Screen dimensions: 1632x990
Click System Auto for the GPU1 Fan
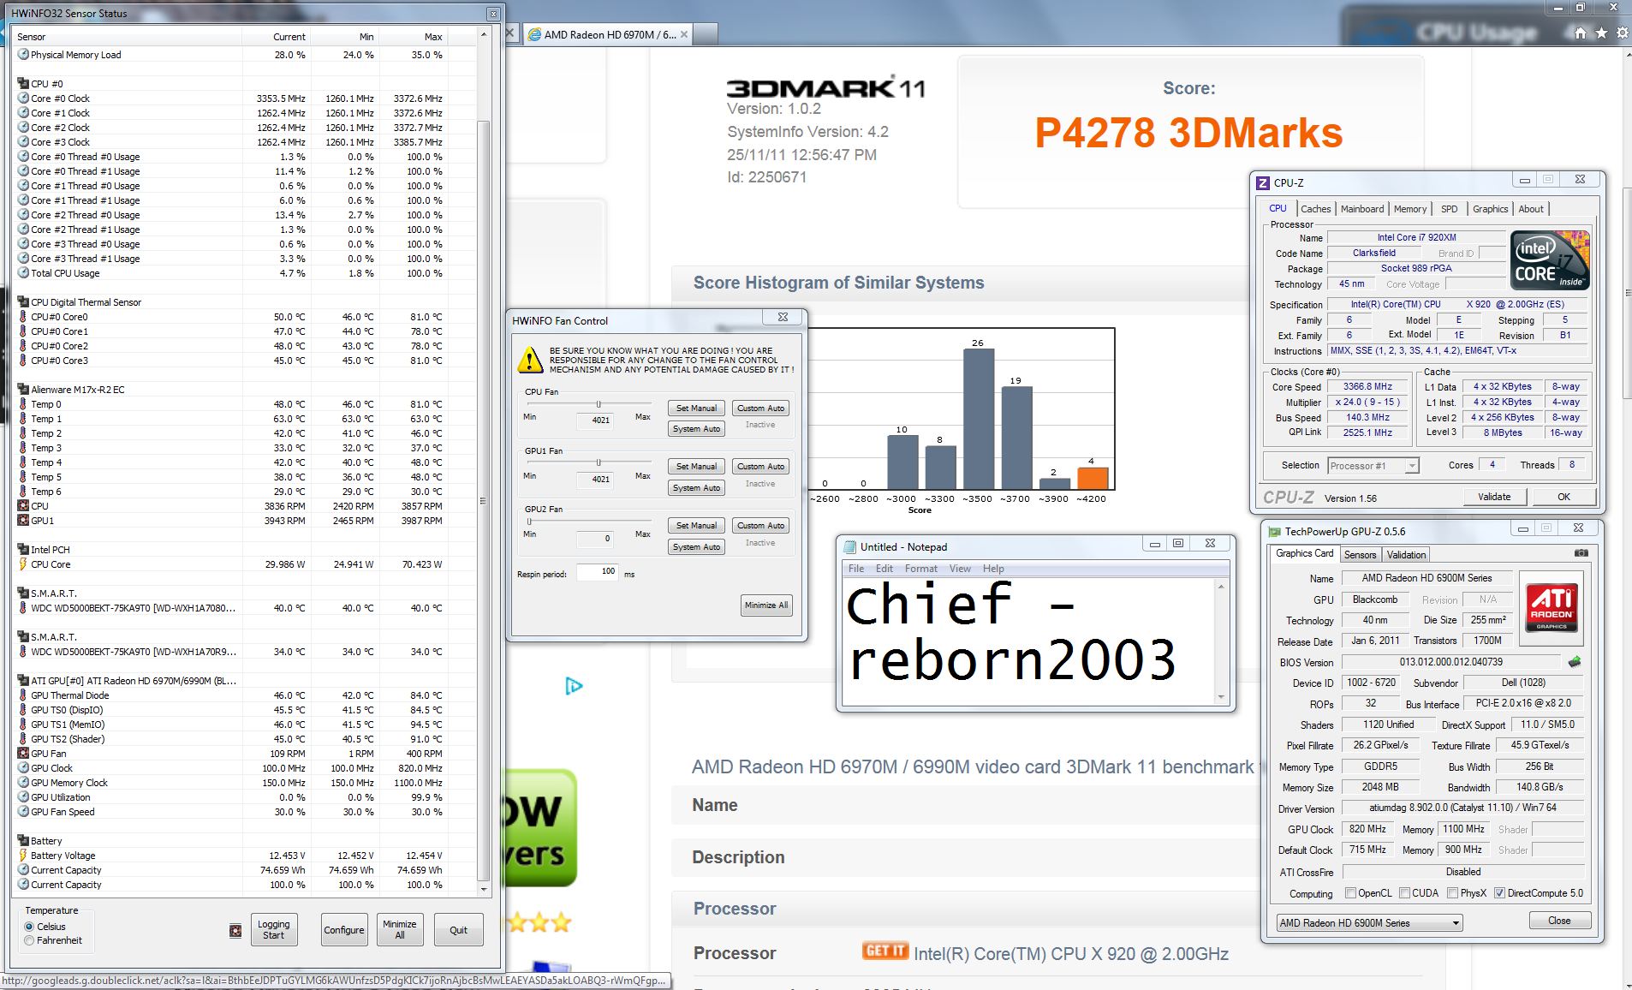click(696, 488)
